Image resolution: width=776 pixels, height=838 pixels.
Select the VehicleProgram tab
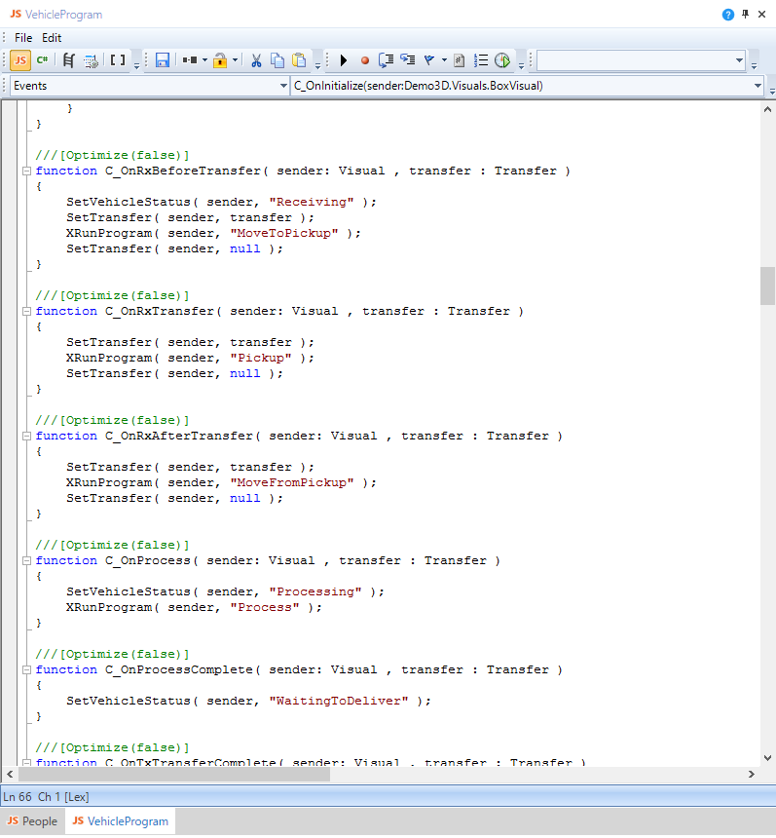(x=121, y=821)
